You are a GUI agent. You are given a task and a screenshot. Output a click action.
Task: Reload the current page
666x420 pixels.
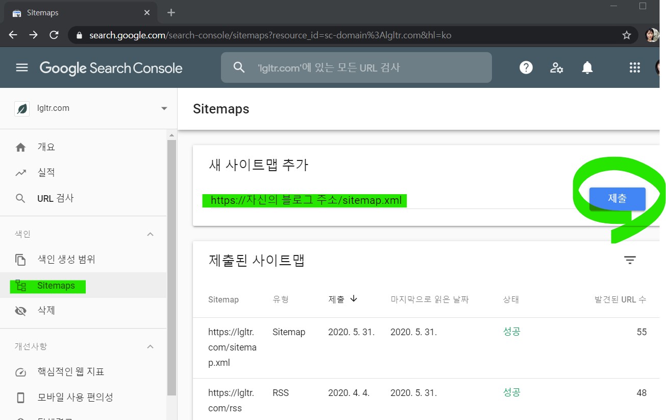click(54, 35)
